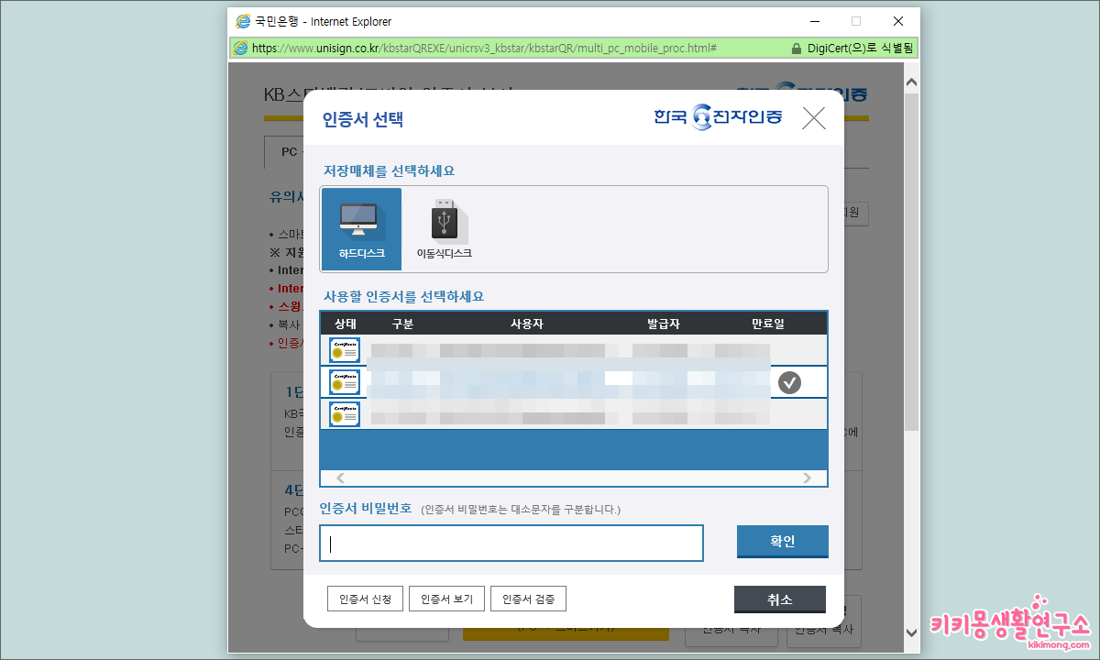Click the second certificate icon in the list
Image resolution: width=1100 pixels, height=660 pixels.
coord(343,381)
